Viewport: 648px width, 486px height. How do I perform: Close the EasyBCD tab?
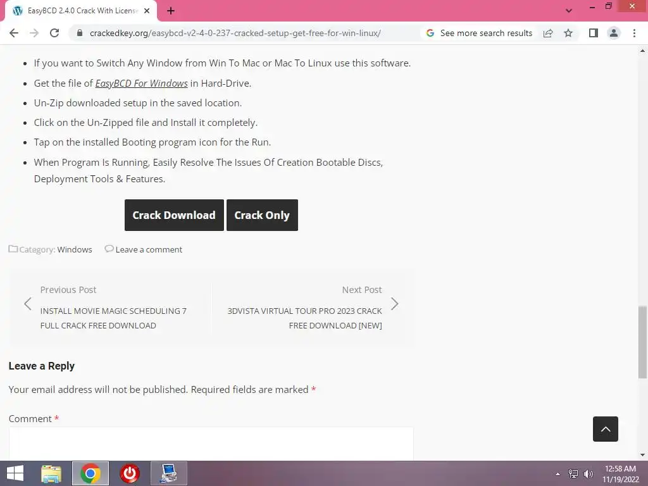click(147, 11)
